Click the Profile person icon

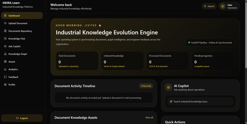click(x=5, y=85)
